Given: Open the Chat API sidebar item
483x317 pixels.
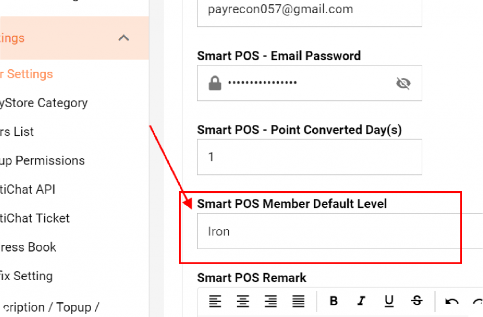Looking at the screenshot, I should click(27, 190).
